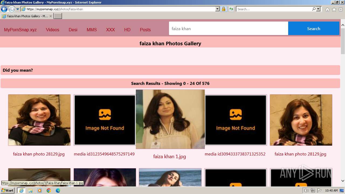Open the recent pages dropdown arrow
The width and height of the screenshot is (345, 194).
click(18, 9)
